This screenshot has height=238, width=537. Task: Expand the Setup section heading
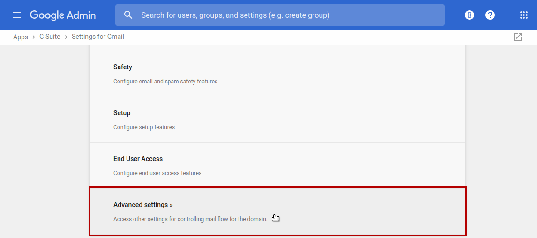click(122, 113)
